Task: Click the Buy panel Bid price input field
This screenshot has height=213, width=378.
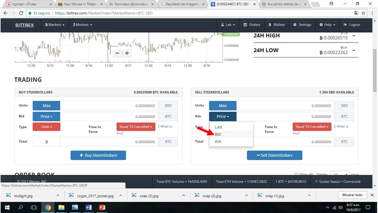Action: coord(109,117)
